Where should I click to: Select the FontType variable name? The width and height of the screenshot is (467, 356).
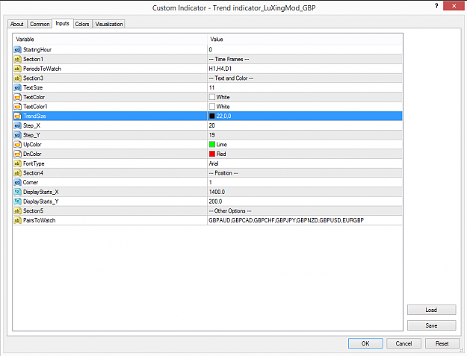coord(34,163)
